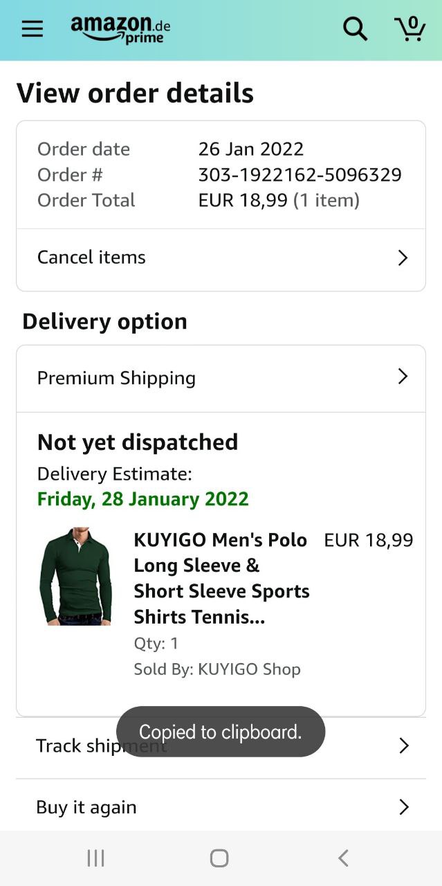Expand the Cancel items chevron

[403, 258]
